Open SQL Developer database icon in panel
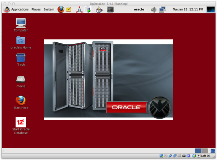Screen dimensions: 217x160 pyautogui.click(x=88, y=10)
